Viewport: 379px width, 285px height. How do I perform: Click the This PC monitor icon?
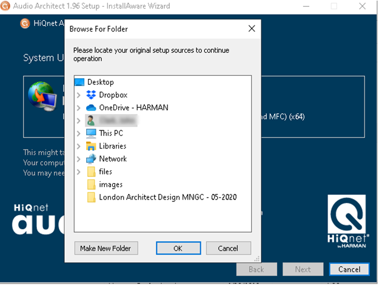(91, 133)
